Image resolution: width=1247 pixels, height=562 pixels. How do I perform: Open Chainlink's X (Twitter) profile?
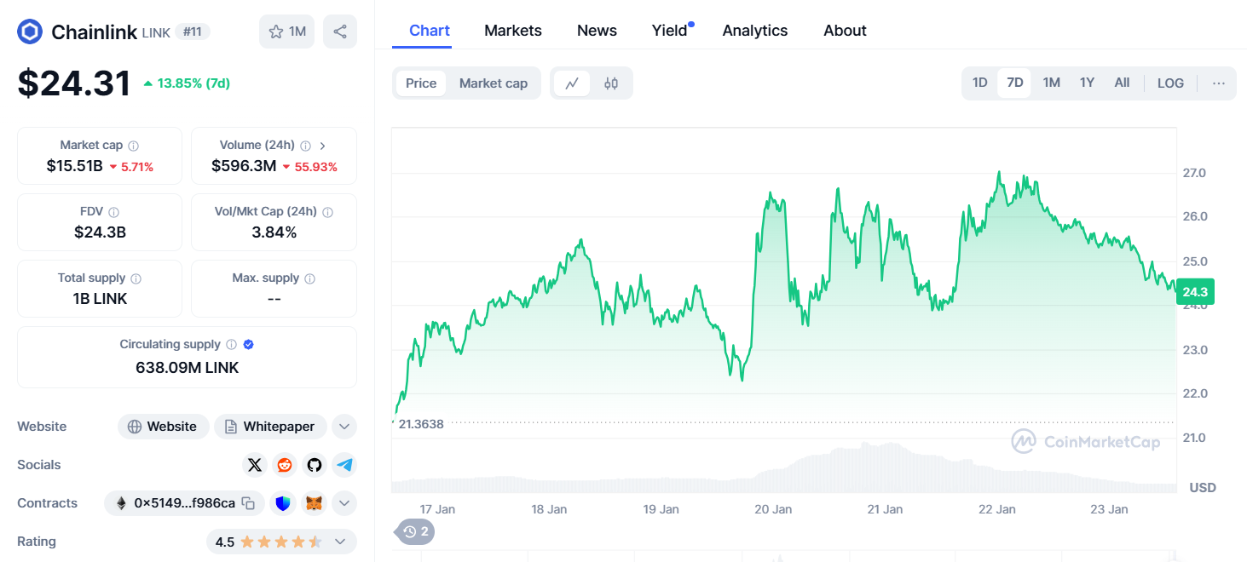tap(255, 465)
